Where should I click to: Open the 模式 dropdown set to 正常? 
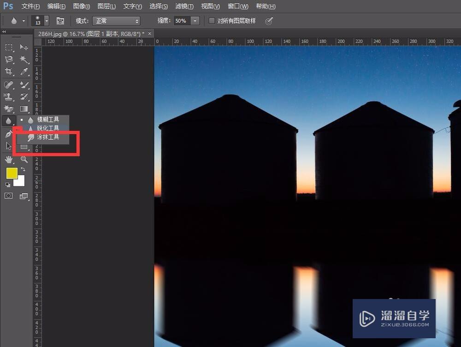[116, 21]
